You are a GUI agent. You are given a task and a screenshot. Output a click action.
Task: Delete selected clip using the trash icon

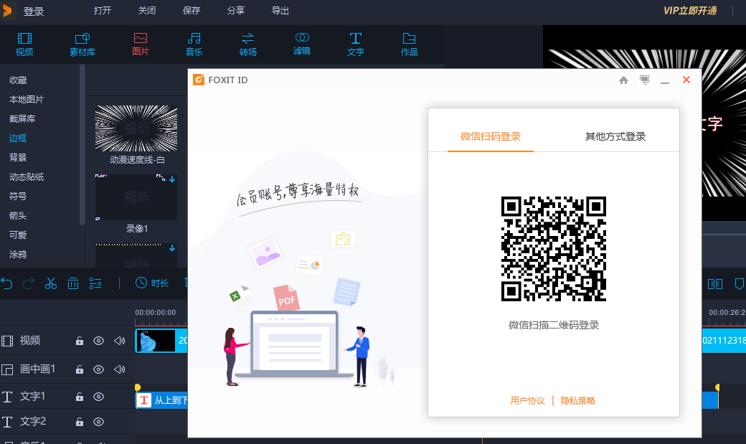point(73,284)
